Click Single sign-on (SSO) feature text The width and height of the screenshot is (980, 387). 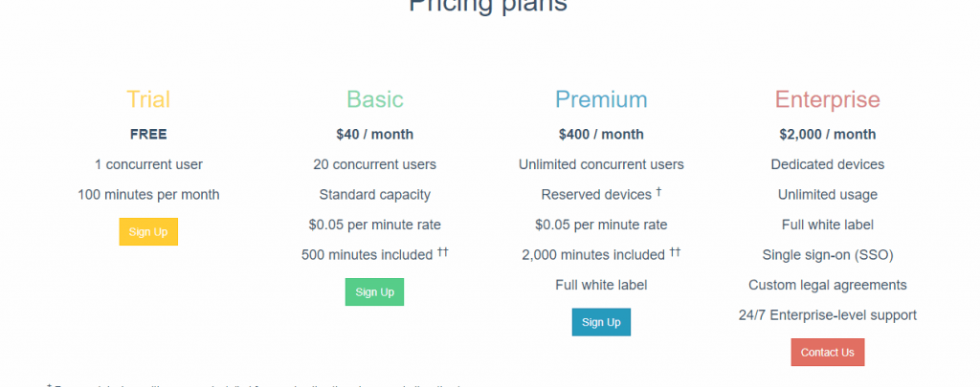pyautogui.click(x=828, y=255)
